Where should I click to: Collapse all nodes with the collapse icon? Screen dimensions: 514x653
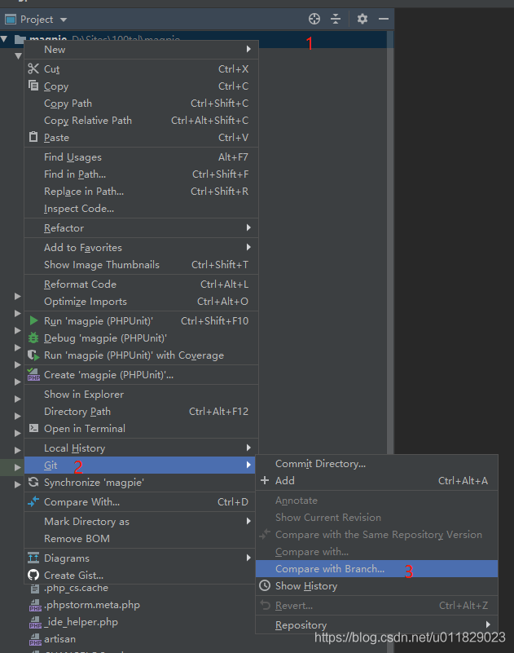point(336,19)
